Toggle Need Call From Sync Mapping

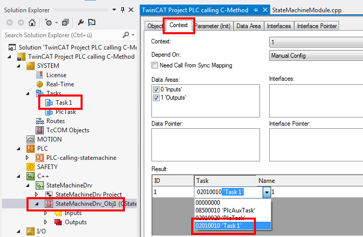[154, 65]
